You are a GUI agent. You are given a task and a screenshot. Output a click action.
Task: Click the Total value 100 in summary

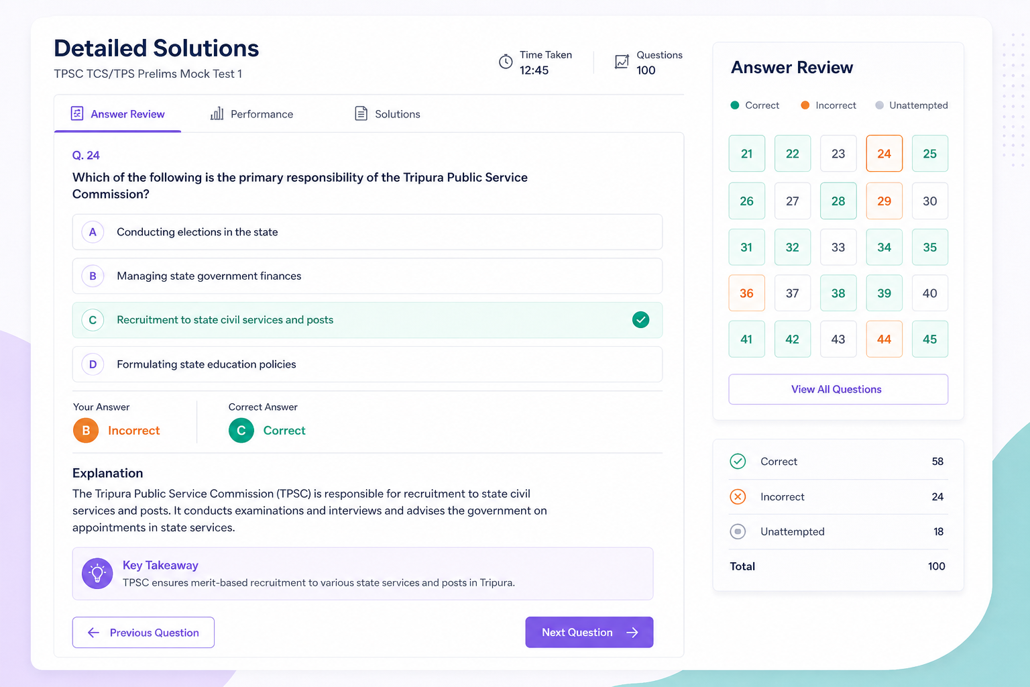click(x=937, y=566)
